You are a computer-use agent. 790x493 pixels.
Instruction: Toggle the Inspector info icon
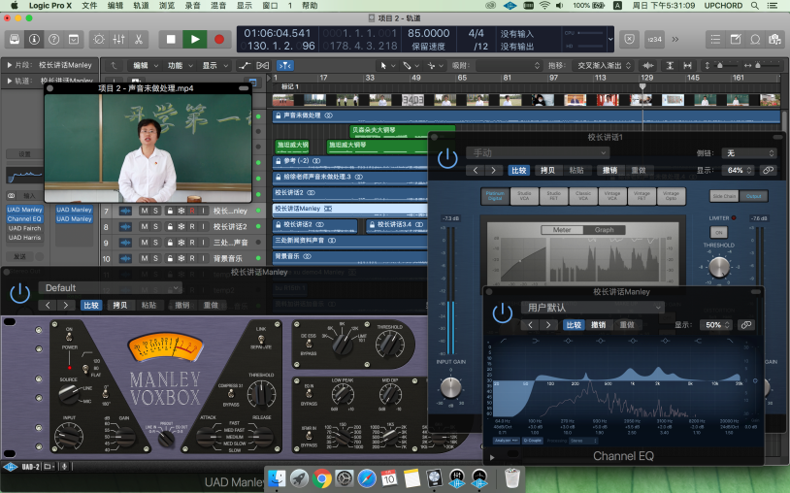point(34,39)
